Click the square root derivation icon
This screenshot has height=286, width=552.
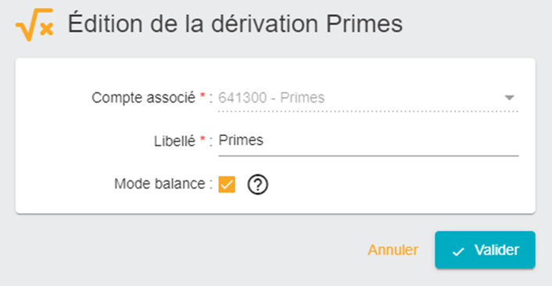(34, 25)
